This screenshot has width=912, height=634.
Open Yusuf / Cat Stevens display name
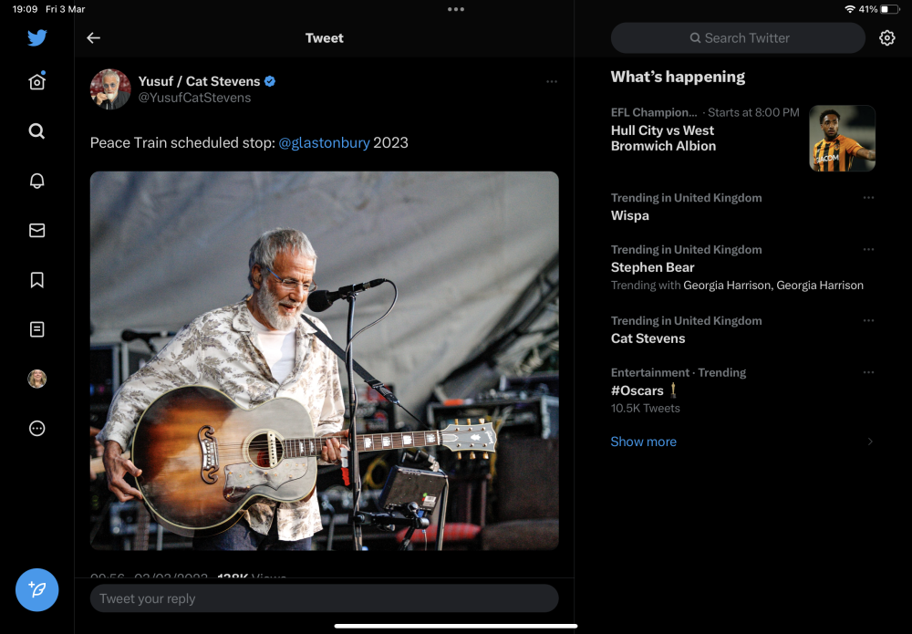[x=199, y=81]
